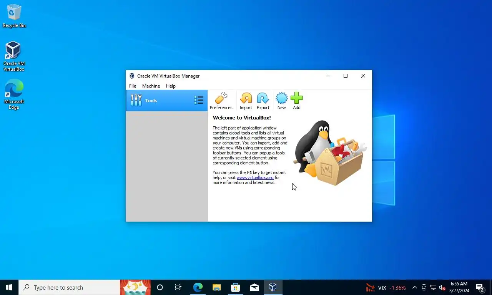Select the Microsoft Edge desktop shortcut
Screen dimensions: 492x295
tap(14, 94)
